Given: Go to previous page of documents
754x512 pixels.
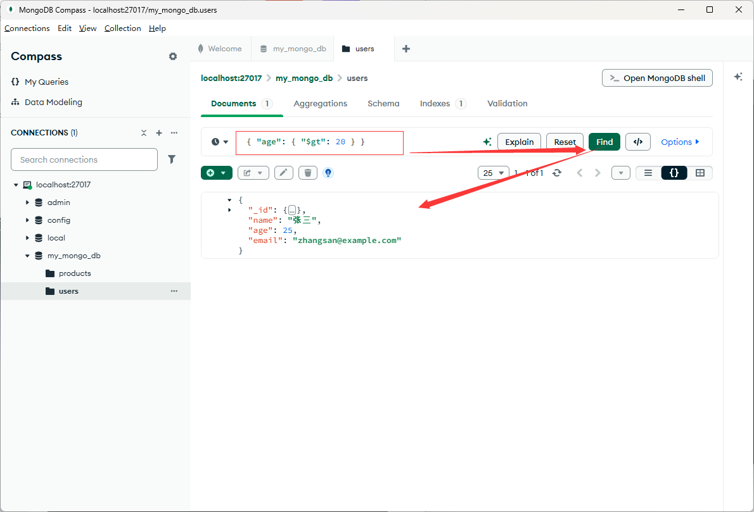Looking at the screenshot, I should (x=580, y=173).
